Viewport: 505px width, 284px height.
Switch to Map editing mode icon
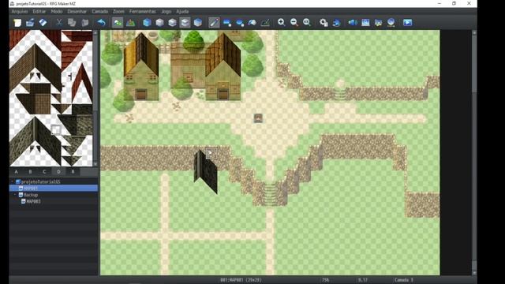[x=118, y=23]
